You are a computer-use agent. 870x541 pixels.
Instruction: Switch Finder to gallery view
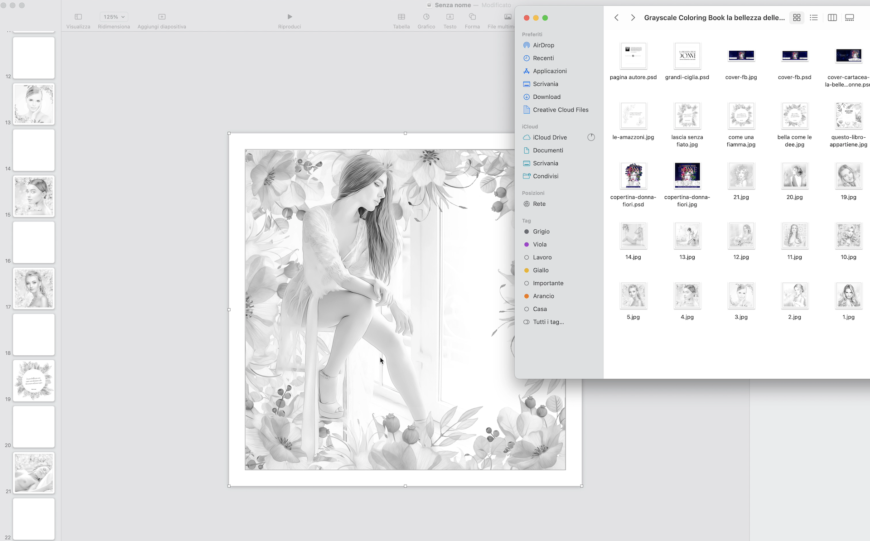click(x=850, y=18)
